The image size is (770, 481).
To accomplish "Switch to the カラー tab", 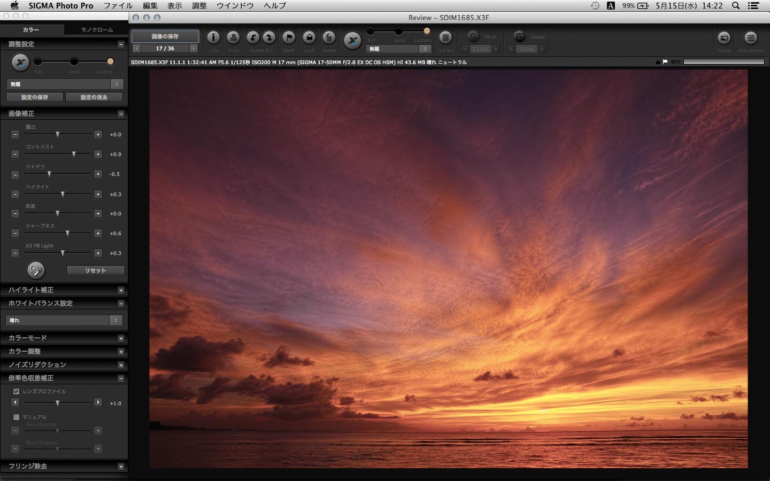I will [32, 30].
